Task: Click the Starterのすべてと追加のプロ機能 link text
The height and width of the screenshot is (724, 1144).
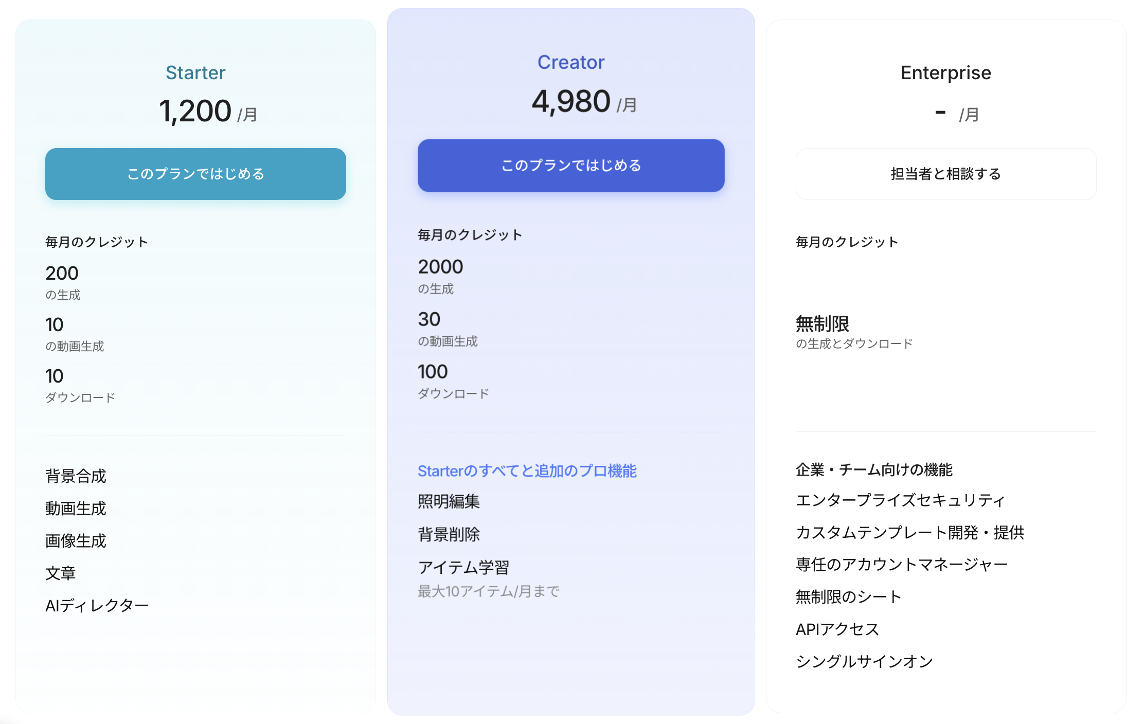Action: [527, 470]
